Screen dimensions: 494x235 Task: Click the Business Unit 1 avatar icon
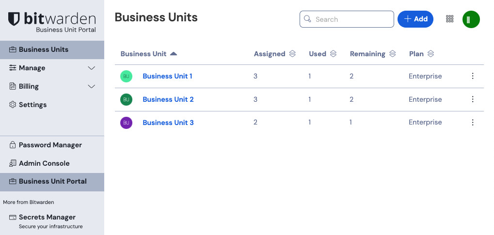click(126, 76)
